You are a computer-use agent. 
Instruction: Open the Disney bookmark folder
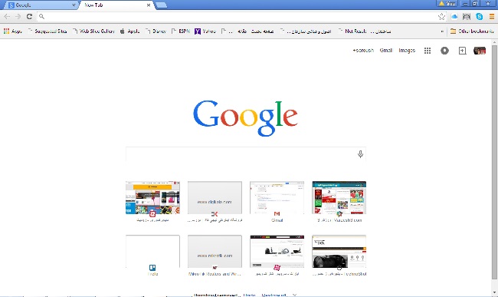(156, 31)
